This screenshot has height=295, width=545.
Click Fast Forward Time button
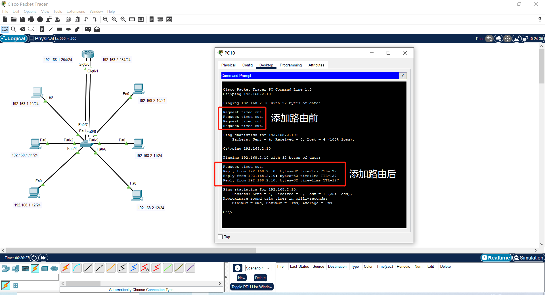coord(43,258)
